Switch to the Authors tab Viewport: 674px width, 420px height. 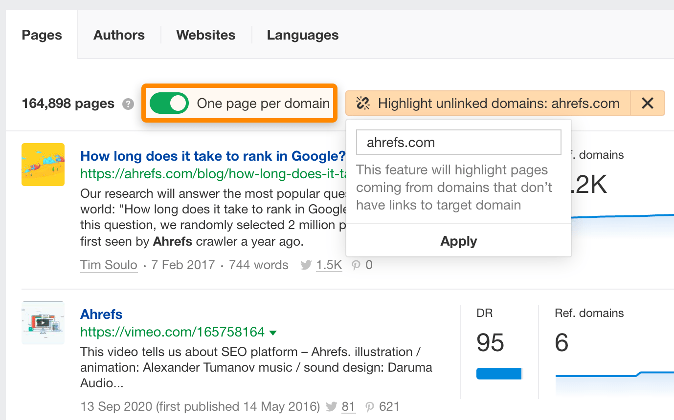119,35
